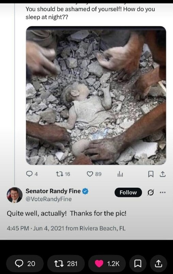Like the quoted post with 89 likes
173x274 pixels.
94,174
